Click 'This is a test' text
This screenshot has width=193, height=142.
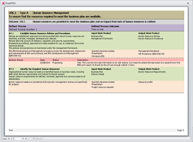97,30
